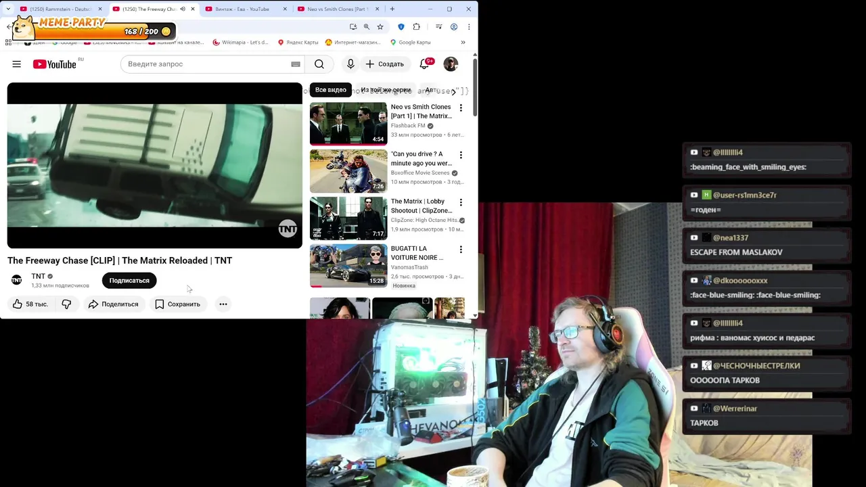Click chat message "ООООOПА ТАРКОВ"

click(x=725, y=380)
